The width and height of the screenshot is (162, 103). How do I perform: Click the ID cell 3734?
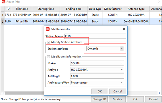(x=8, y=15)
